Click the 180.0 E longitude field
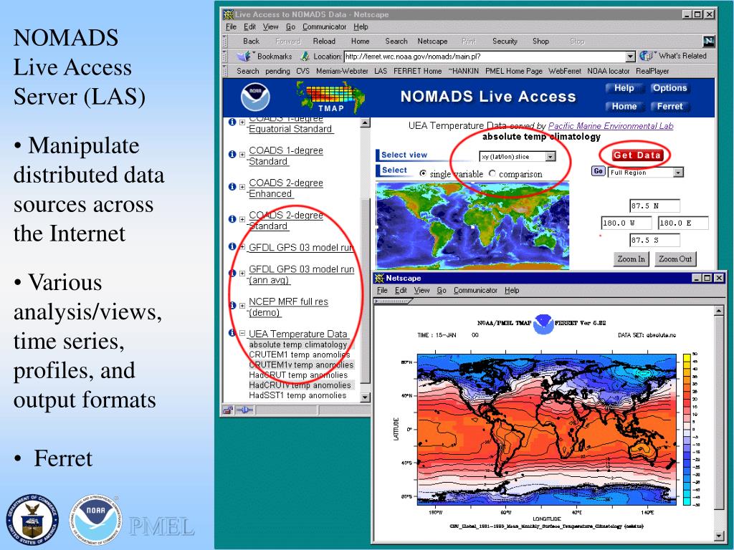This screenshot has width=734, height=550. coord(683,223)
